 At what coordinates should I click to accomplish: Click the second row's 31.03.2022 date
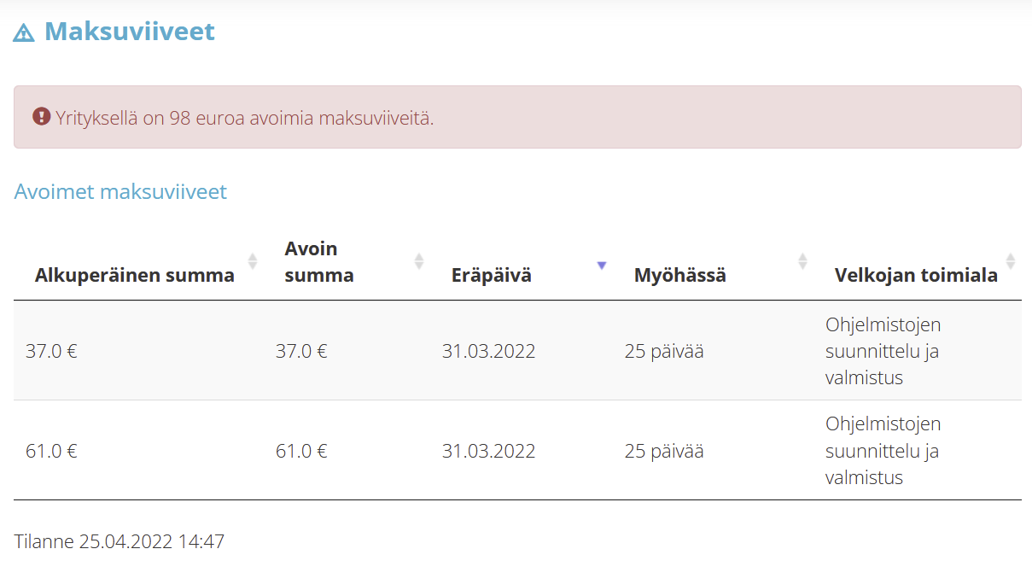click(488, 451)
